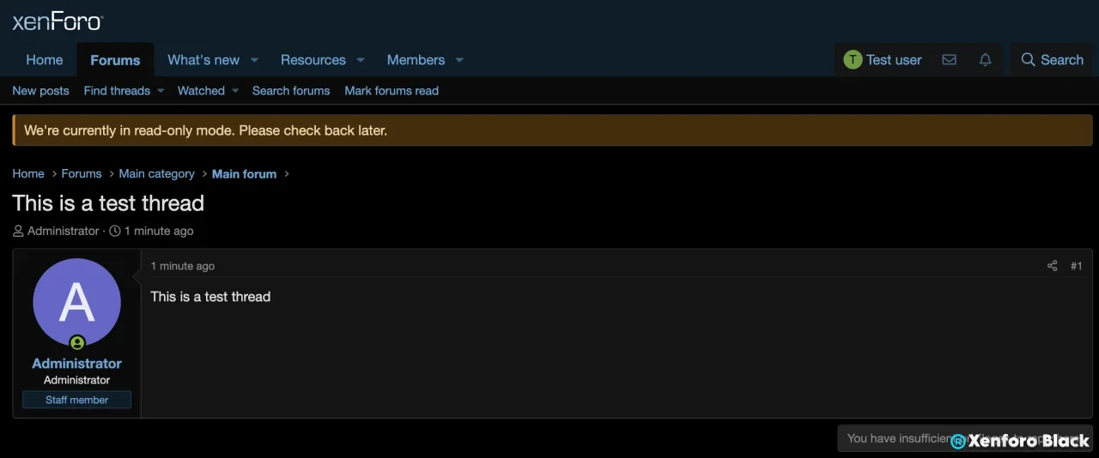
Task: Click the read-only mode notice
Action: [x=552, y=130]
